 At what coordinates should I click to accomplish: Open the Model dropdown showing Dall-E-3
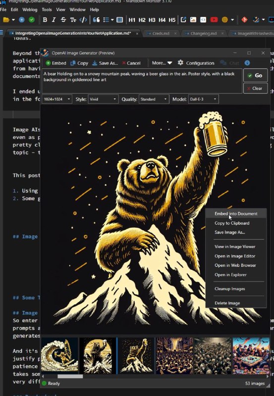[x=203, y=99]
